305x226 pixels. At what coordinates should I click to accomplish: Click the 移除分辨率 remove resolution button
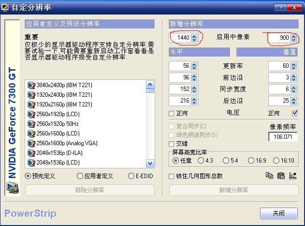(90, 190)
